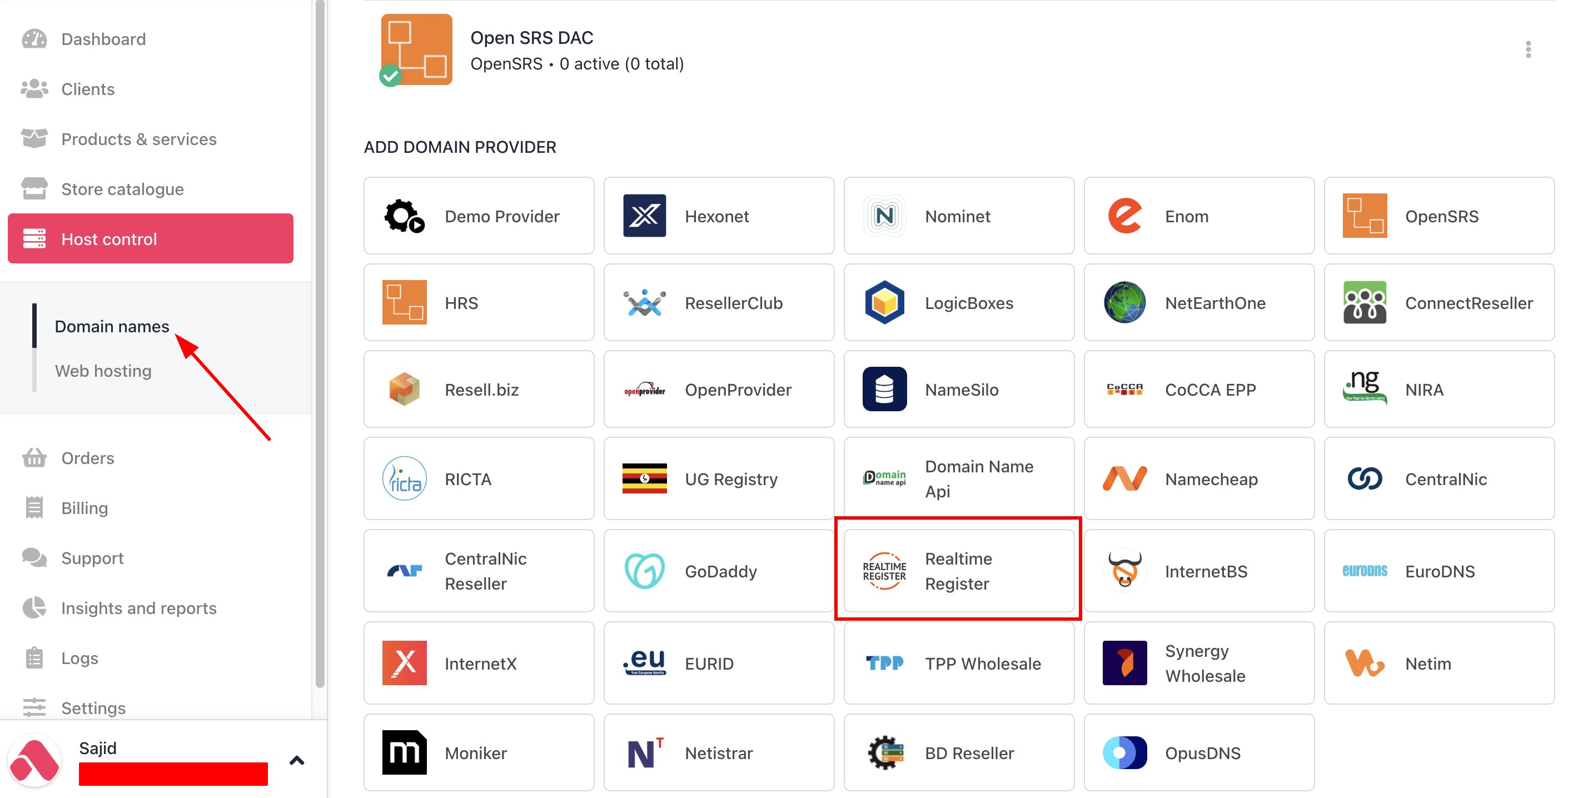Click the GoDaddy heart logo
This screenshot has width=1583, height=798.
(644, 571)
